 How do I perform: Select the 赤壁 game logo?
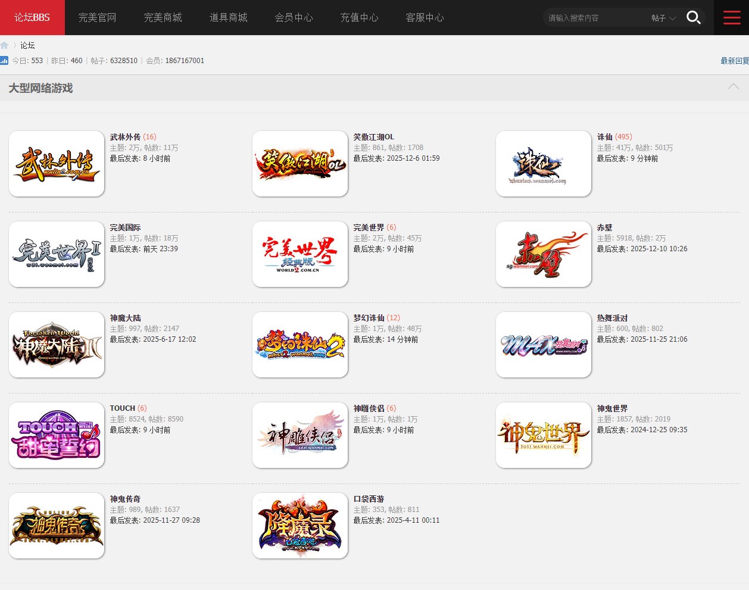(x=544, y=254)
